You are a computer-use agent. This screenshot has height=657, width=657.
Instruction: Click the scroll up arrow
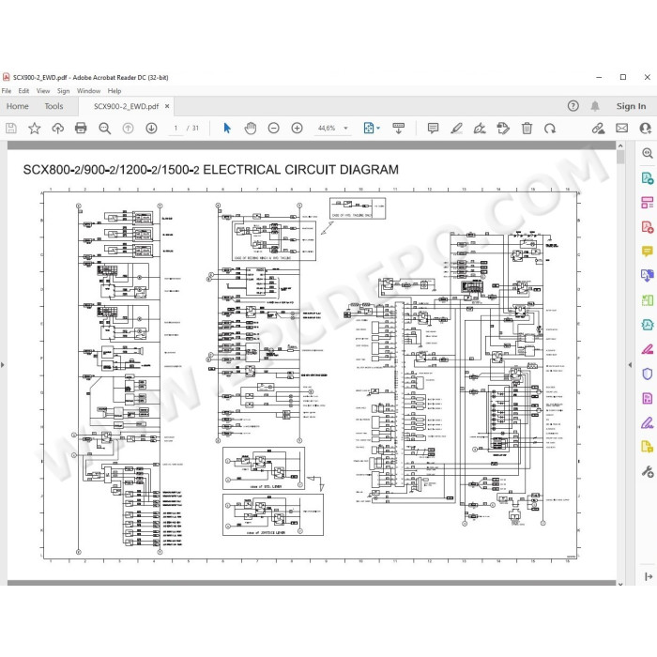point(620,145)
